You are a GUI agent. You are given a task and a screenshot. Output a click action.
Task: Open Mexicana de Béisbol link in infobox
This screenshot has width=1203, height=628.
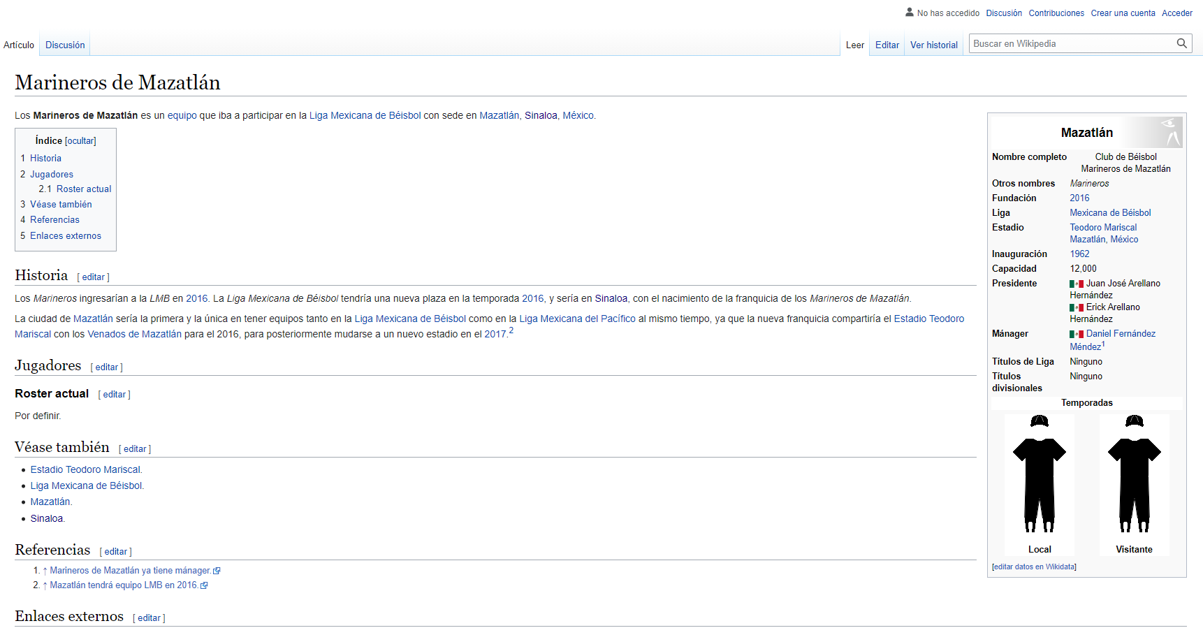[1110, 213]
